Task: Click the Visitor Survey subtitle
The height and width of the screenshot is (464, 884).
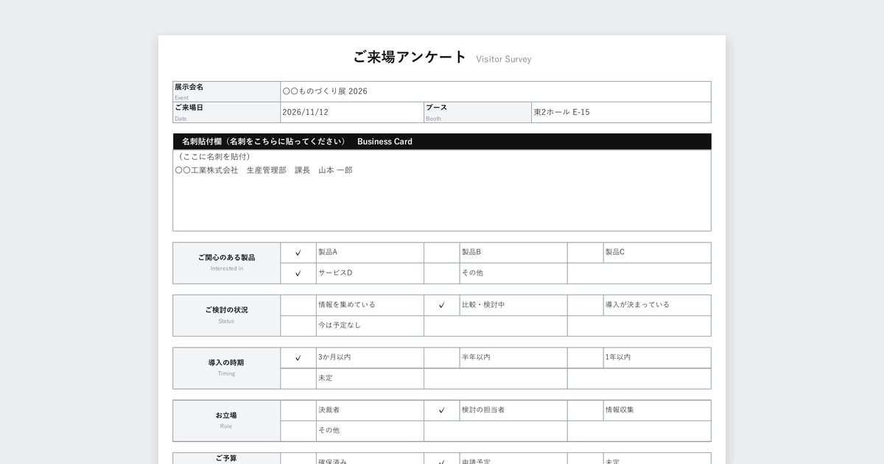Action: [x=504, y=59]
